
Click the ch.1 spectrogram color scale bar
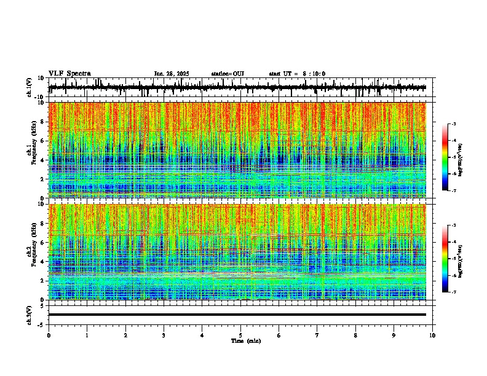[x=445, y=157]
